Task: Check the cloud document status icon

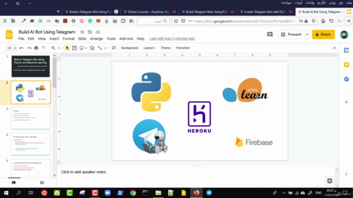Action: coord(98,32)
